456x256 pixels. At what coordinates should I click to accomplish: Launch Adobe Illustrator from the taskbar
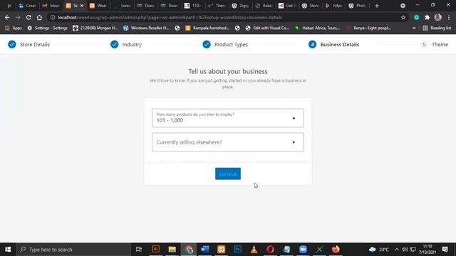tap(156, 250)
